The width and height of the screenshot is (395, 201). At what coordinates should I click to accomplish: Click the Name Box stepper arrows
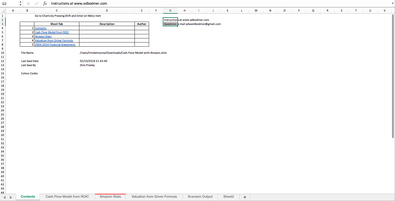click(x=20, y=4)
